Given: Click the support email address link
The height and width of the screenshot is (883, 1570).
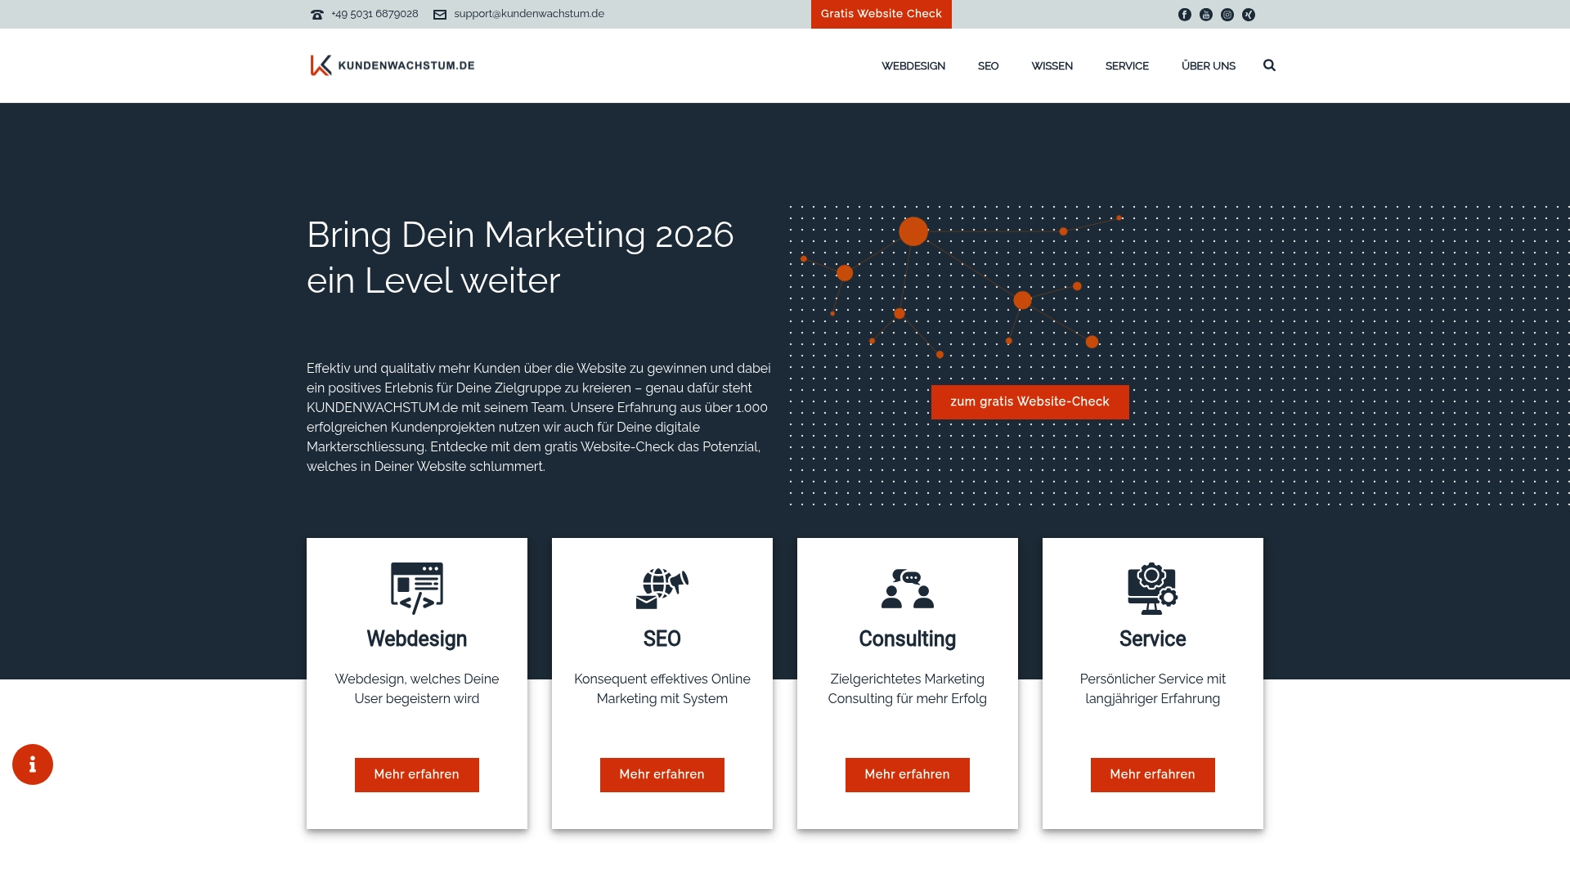Looking at the screenshot, I should point(529,14).
